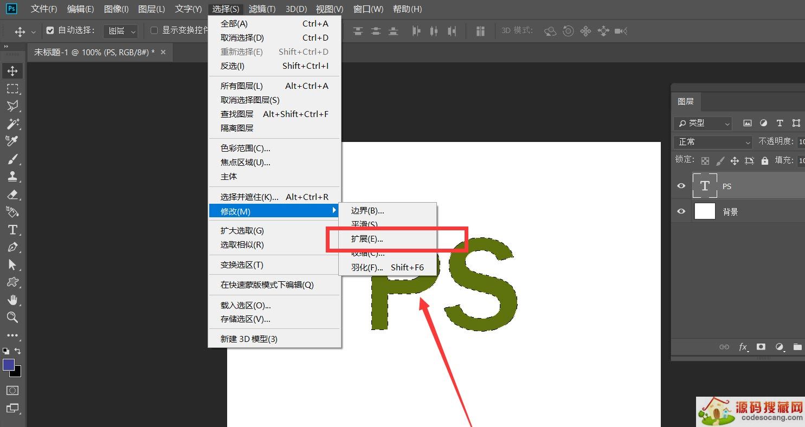
Task: Toggle the adjustment layers filter icon
Action: pos(764,123)
